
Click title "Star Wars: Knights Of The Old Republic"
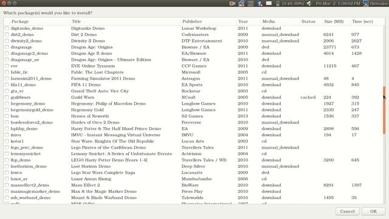112,141
